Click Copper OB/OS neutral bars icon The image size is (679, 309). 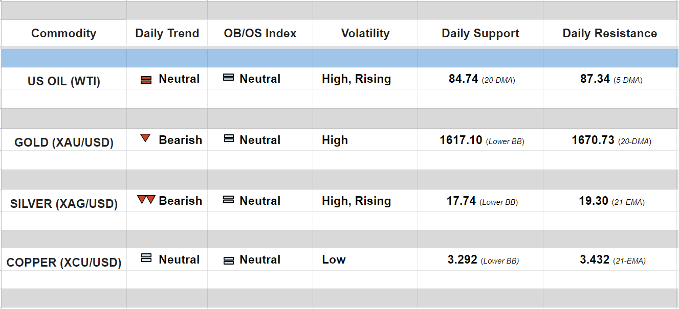point(229,260)
